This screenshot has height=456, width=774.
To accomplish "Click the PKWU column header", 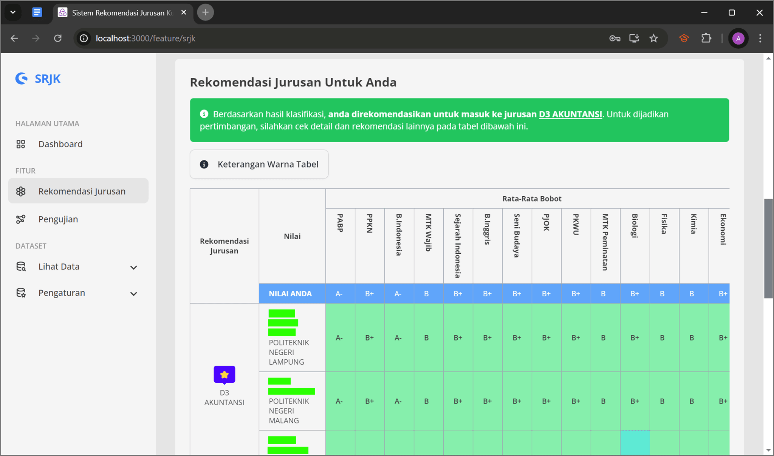I will [576, 246].
